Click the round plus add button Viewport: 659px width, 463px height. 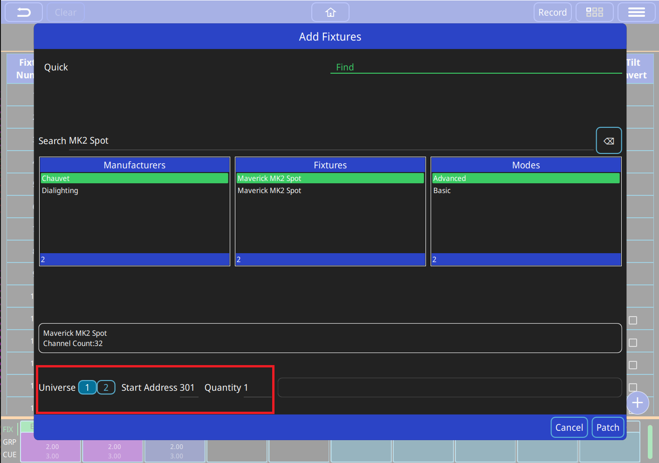[x=637, y=403]
